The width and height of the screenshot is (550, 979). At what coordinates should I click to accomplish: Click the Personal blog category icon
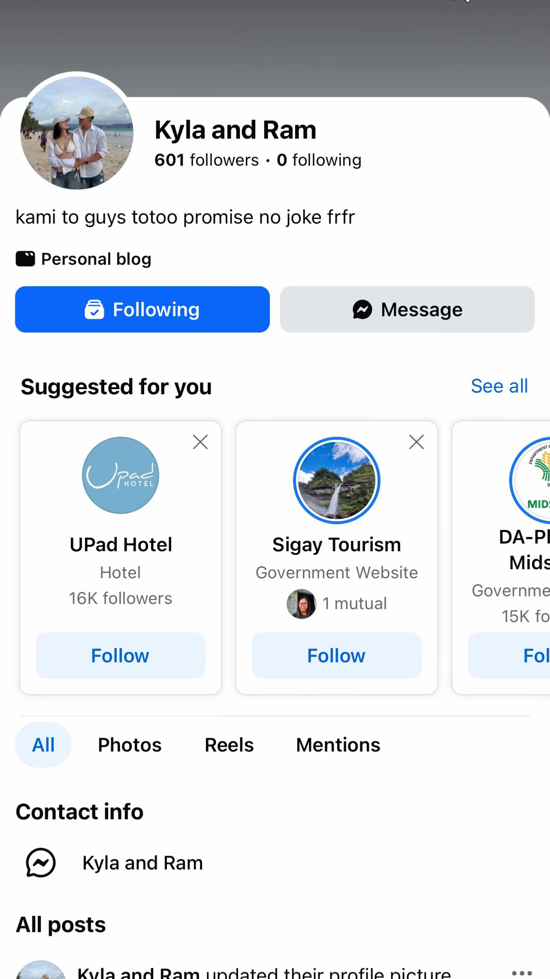point(25,259)
